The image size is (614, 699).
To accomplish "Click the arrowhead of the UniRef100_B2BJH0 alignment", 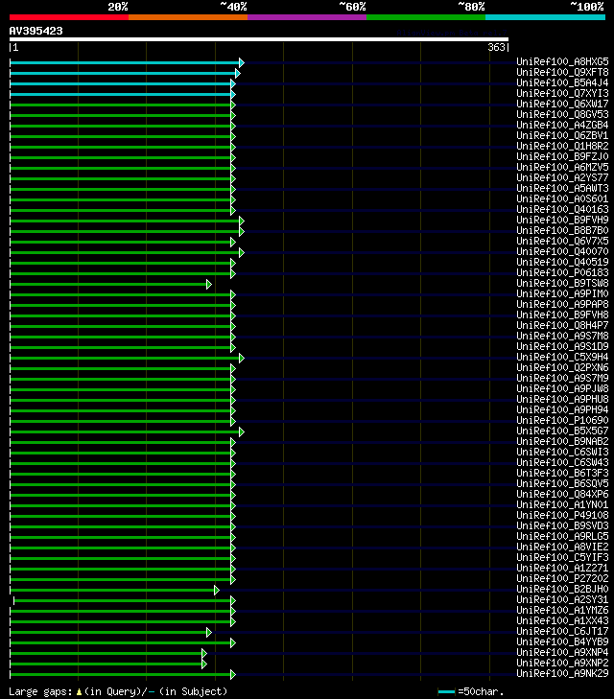I will click(216, 591).
